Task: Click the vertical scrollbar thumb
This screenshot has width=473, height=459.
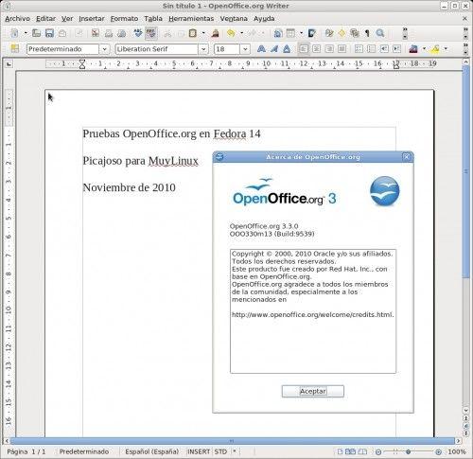Action: pos(465,172)
